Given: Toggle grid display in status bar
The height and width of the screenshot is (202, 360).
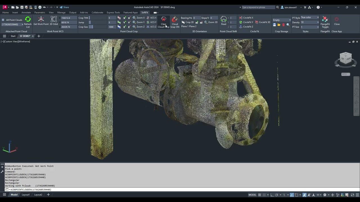Looking at the screenshot, I should pyautogui.click(x=260, y=195).
